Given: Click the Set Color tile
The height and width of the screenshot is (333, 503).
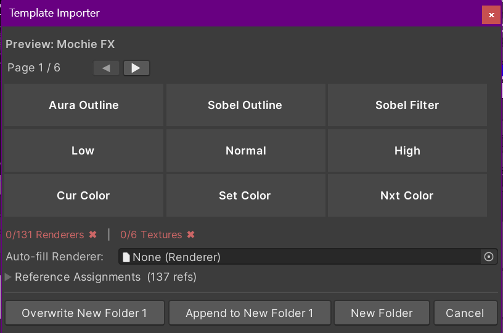Looking at the screenshot, I should (x=246, y=195).
